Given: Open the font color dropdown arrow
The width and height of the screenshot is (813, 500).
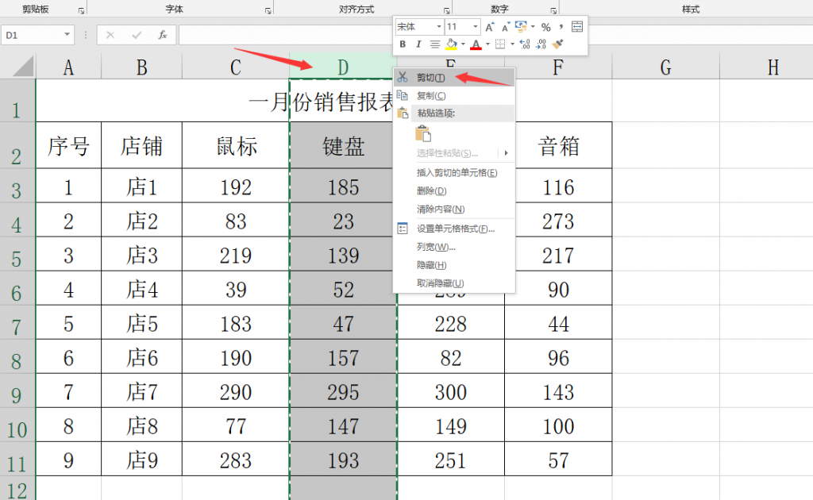Looking at the screenshot, I should coord(487,44).
